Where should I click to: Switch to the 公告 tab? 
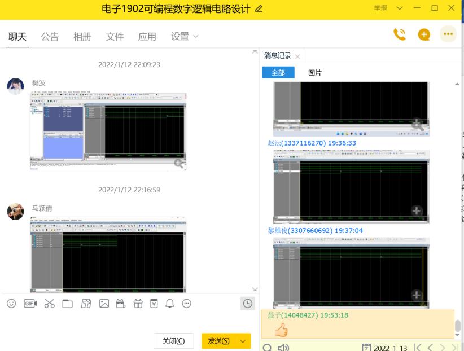click(50, 37)
